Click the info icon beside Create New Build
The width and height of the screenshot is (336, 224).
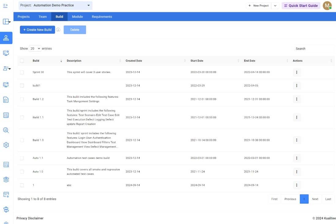pos(58,30)
